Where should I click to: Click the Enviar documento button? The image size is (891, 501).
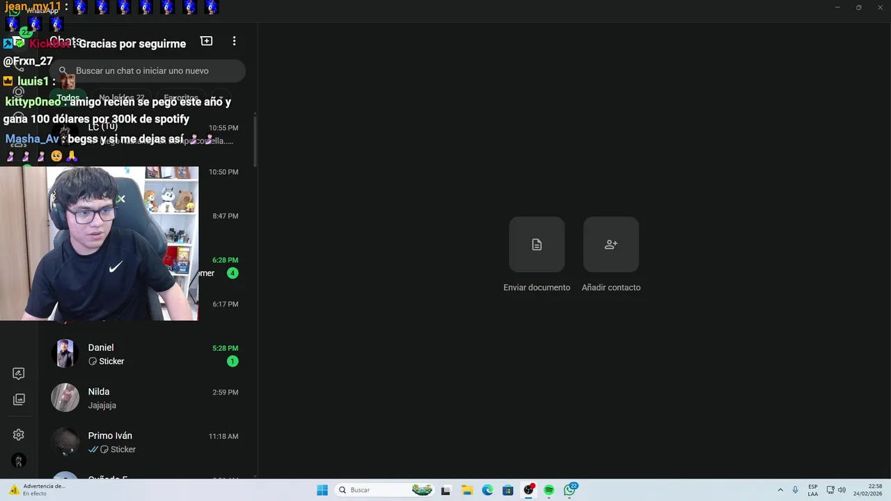(x=537, y=244)
